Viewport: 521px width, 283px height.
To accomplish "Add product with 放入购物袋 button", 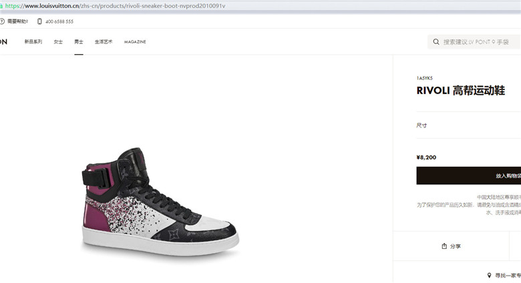I will pos(468,176).
